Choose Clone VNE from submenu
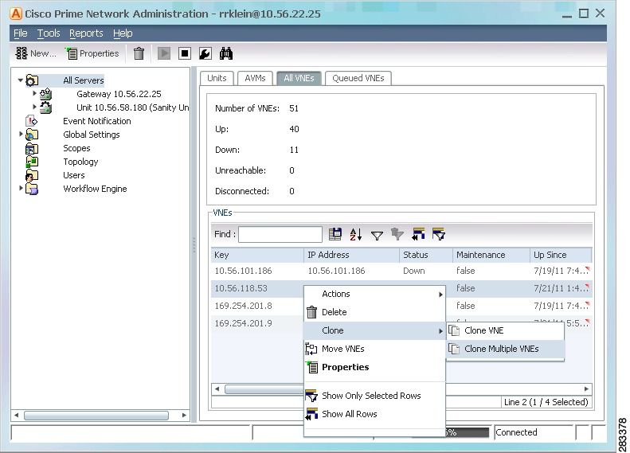The image size is (630, 453). point(506,330)
